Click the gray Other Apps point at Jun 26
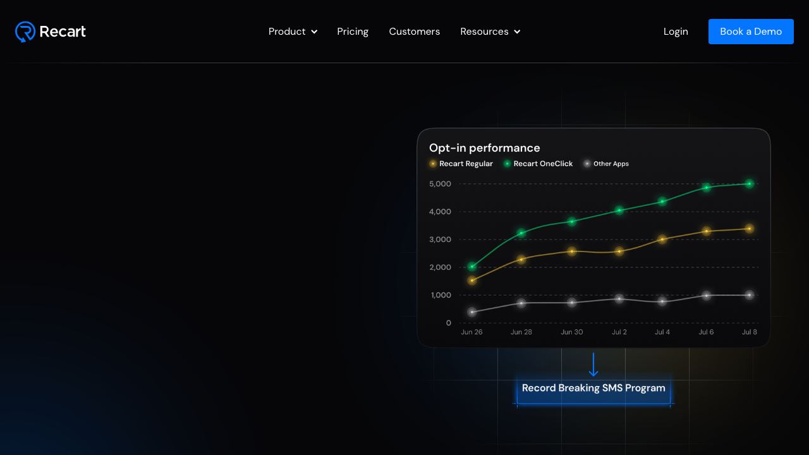 (x=472, y=312)
